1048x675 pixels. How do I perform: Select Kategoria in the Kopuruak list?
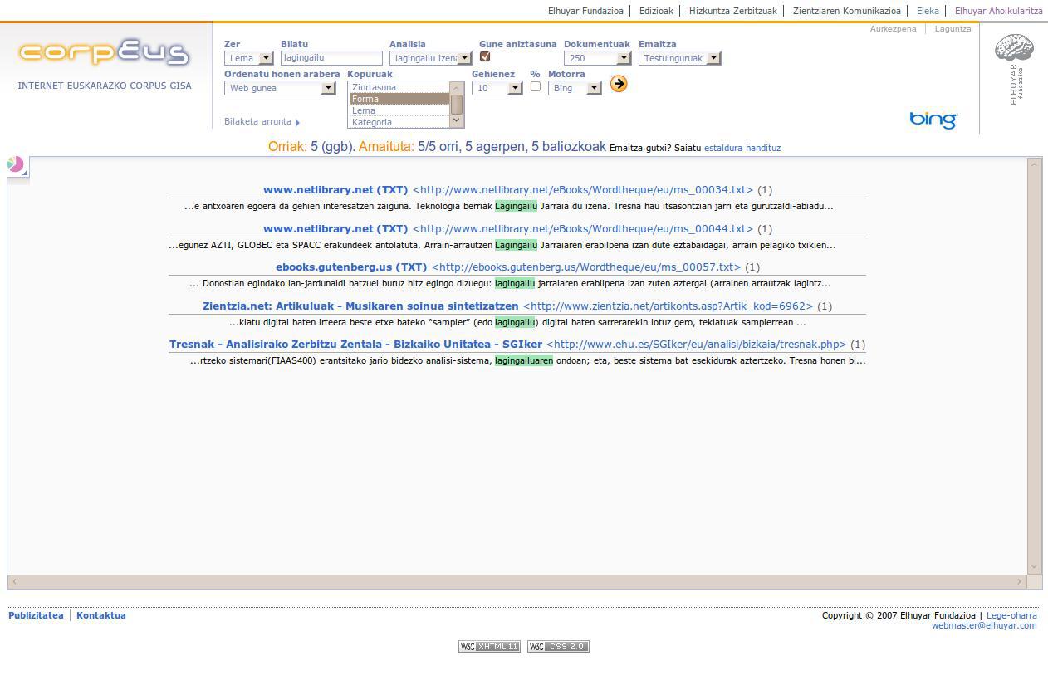(x=399, y=122)
